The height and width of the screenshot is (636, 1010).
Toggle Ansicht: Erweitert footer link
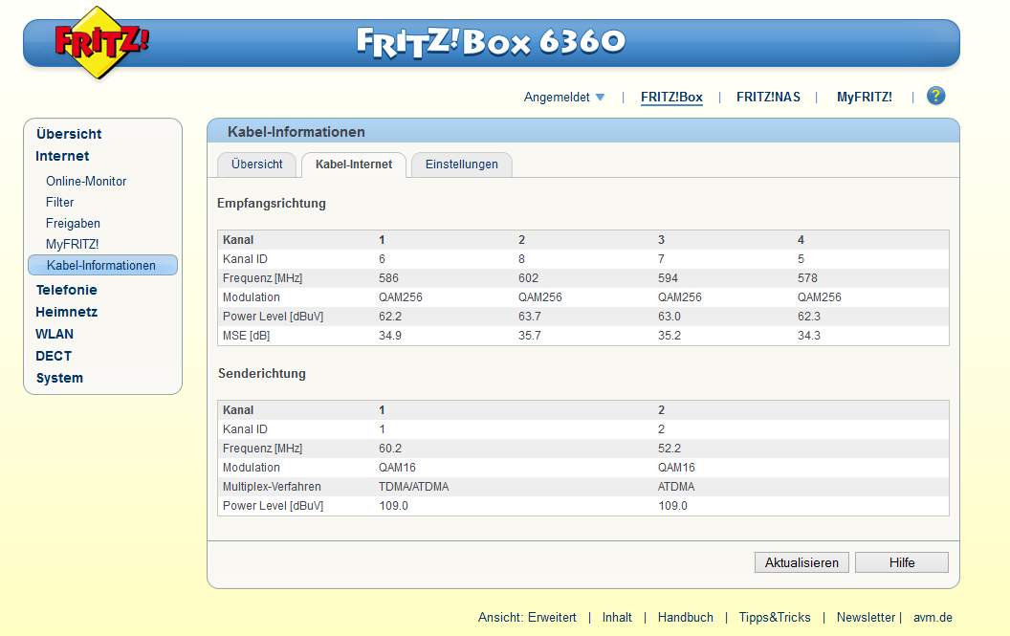(x=527, y=617)
